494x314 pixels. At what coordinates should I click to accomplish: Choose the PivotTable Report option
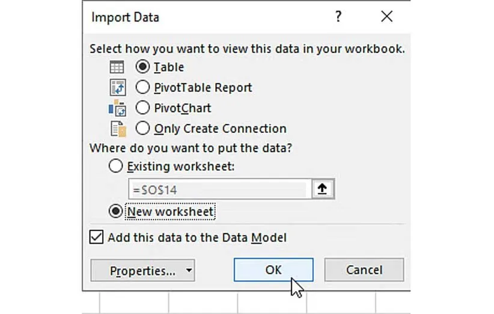(x=143, y=88)
